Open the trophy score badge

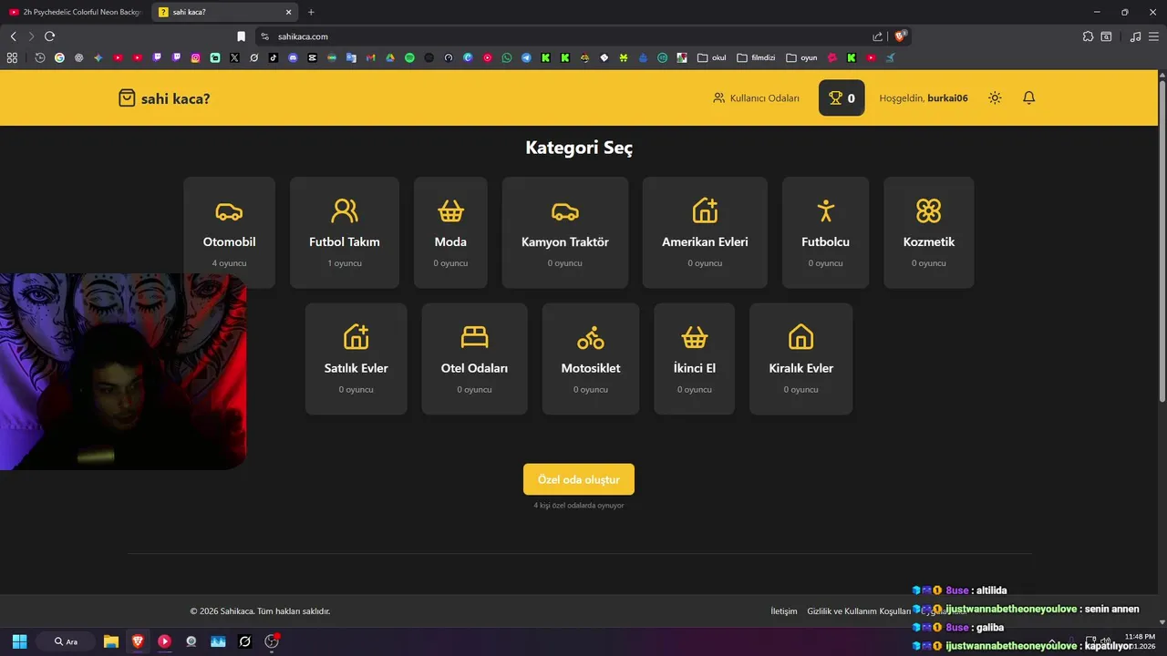(842, 97)
